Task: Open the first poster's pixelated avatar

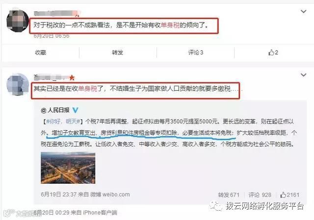Action: (x=18, y=21)
